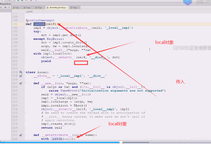The width and height of the screenshot is (211, 144).
Task: Collapse the class local fold marker
Action: (x=25, y=72)
